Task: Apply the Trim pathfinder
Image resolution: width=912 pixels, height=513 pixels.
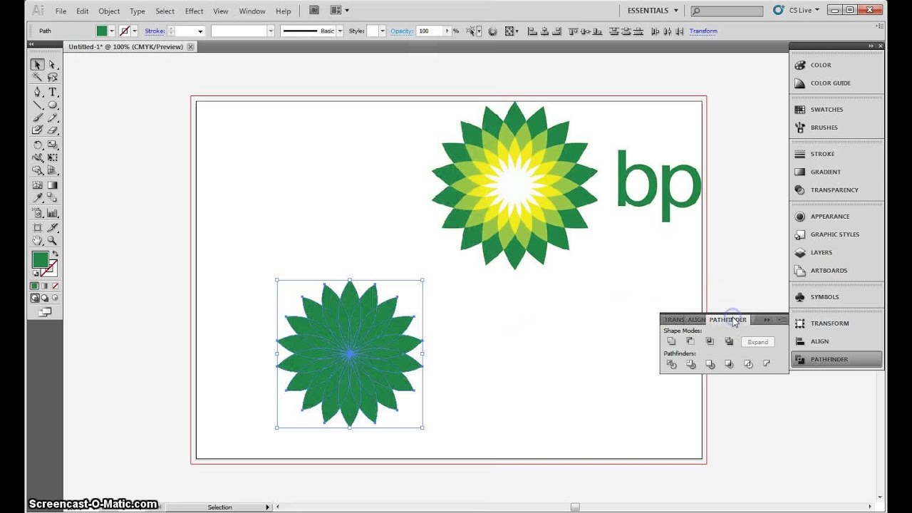Action: 690,364
